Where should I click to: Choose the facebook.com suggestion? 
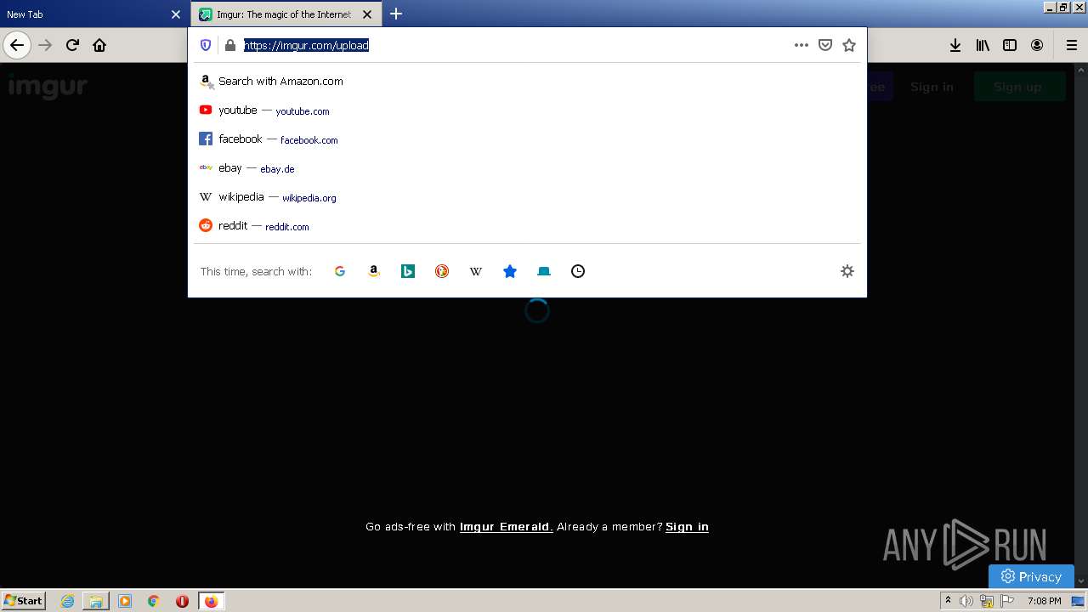[x=527, y=139]
